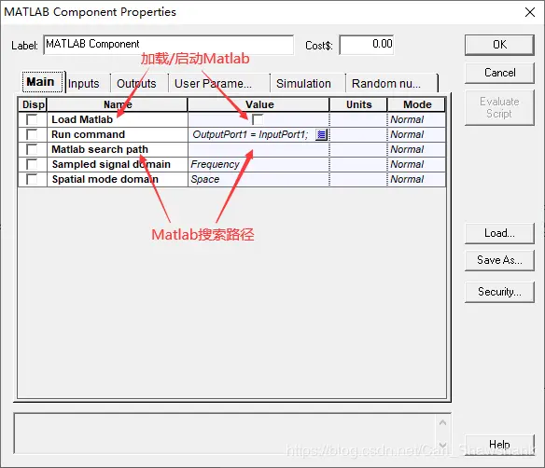Toggle Disp checkbox for Sampled signal domain

[32, 164]
